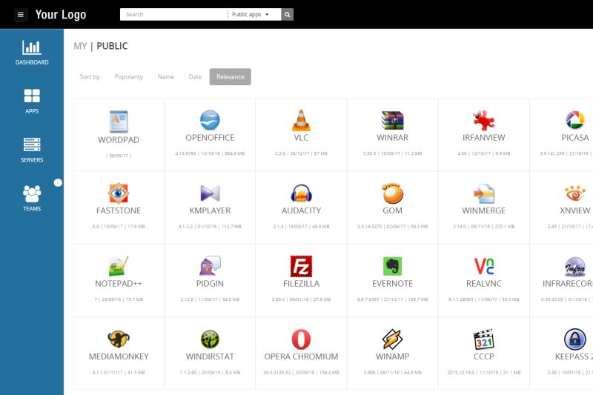This screenshot has width=593, height=395.
Task: Select the WINMERGE app name
Action: [484, 210]
